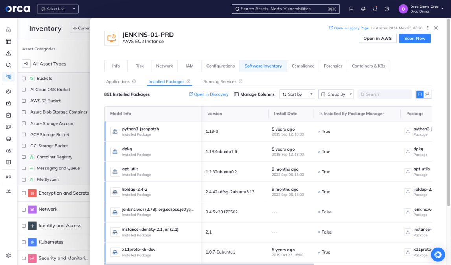Click the Scan Now button

tap(415, 38)
